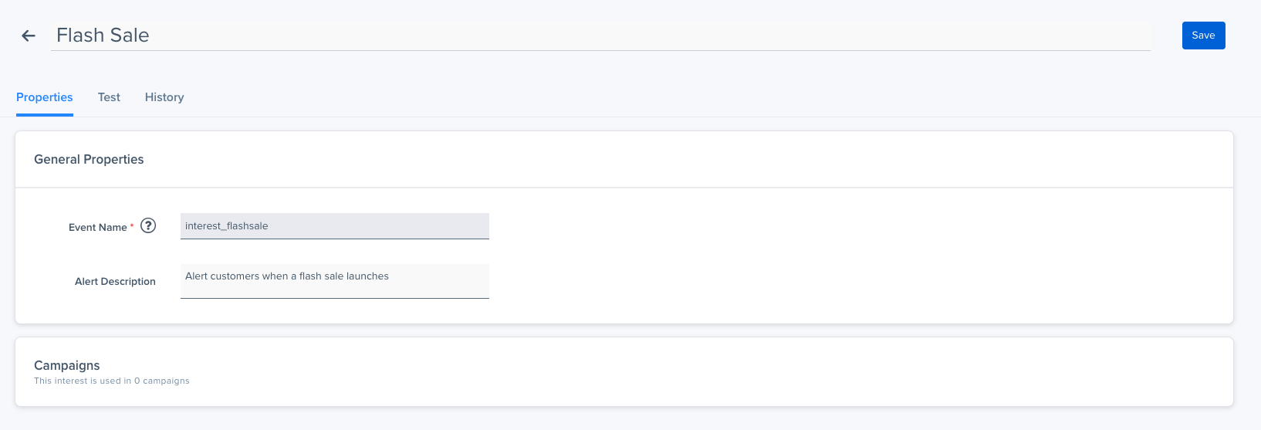Image resolution: width=1261 pixels, height=430 pixels.
Task: Focus the interest_flashsale Event Name field
Action: 335,226
